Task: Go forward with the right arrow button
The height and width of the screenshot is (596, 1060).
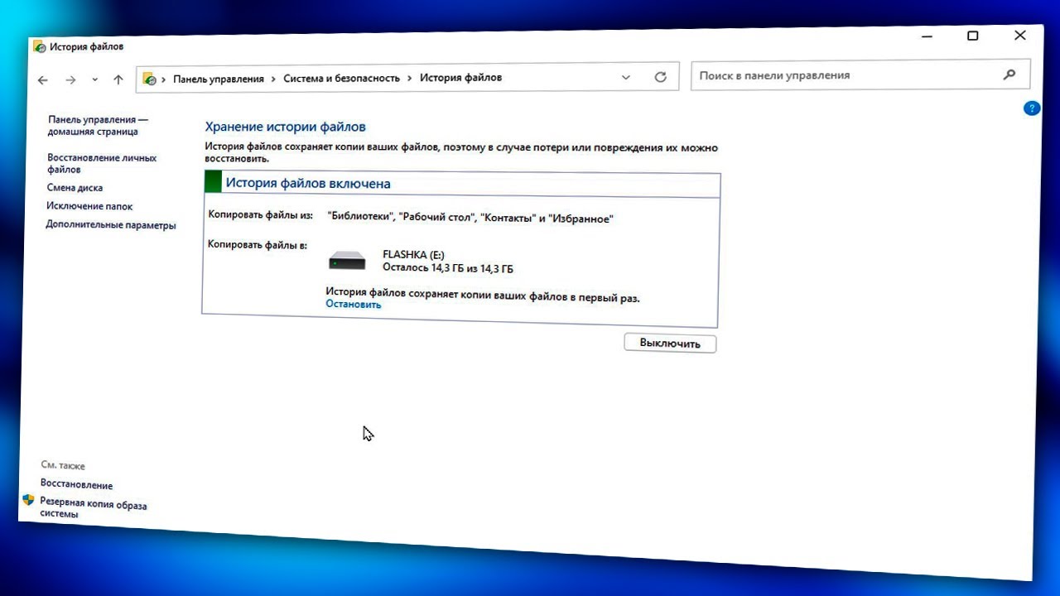Action: pos(70,80)
